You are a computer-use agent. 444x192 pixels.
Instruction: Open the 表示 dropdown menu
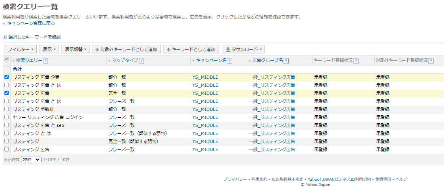coord(49,49)
